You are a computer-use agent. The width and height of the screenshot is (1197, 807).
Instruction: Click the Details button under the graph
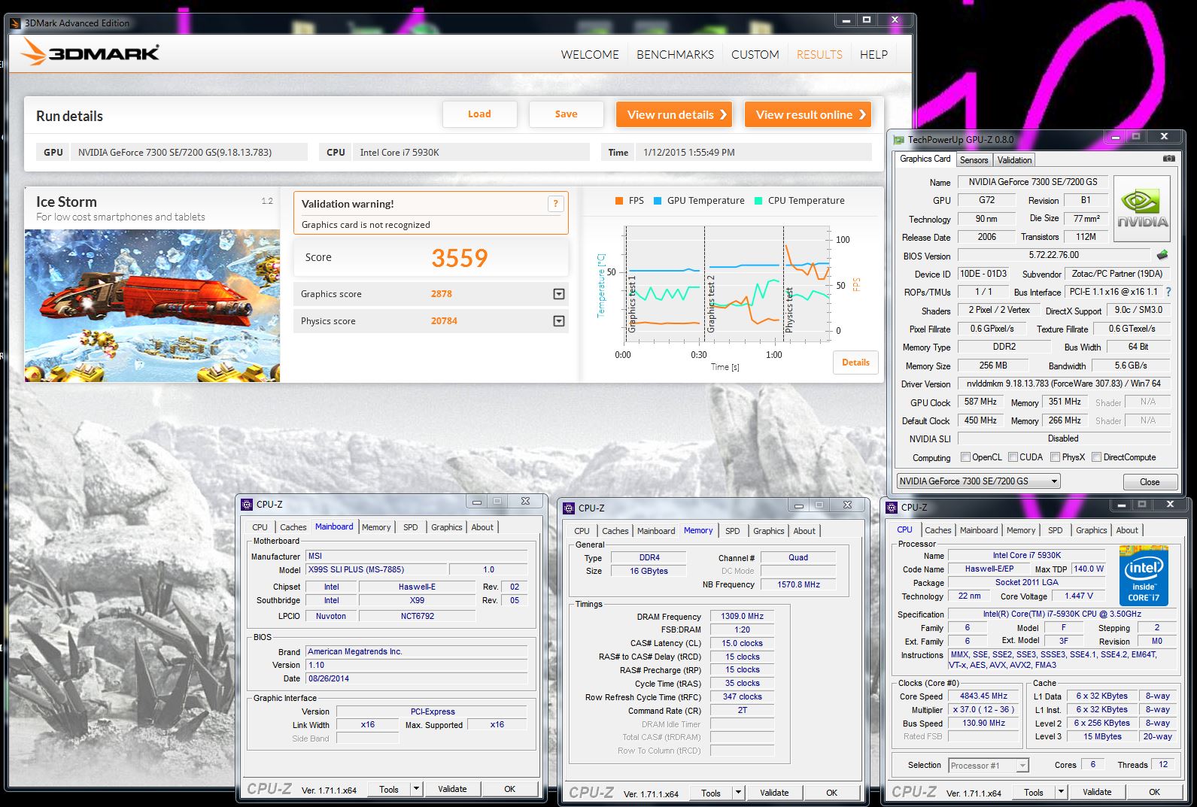855,363
